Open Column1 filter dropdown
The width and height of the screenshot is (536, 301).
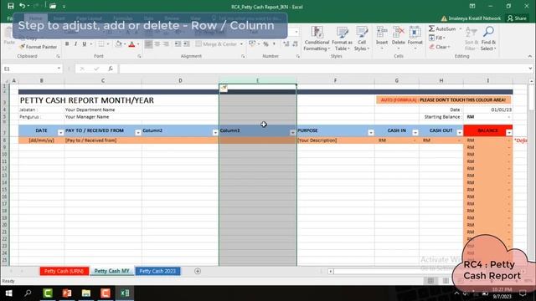[x=293, y=132]
